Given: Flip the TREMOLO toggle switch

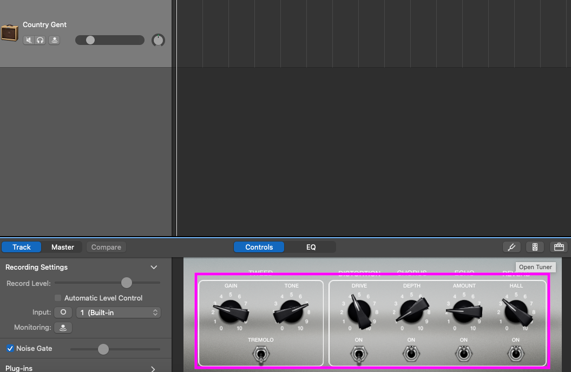Looking at the screenshot, I should tap(261, 355).
